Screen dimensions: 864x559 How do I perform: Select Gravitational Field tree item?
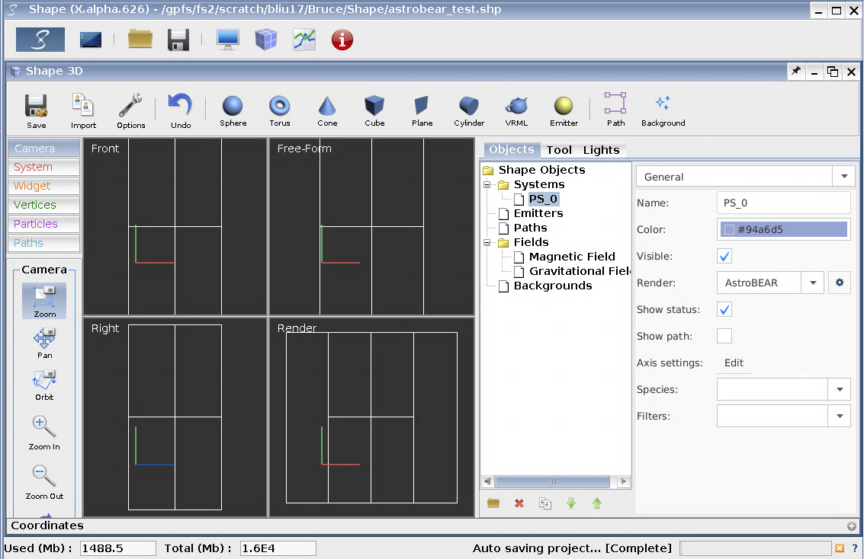580,271
